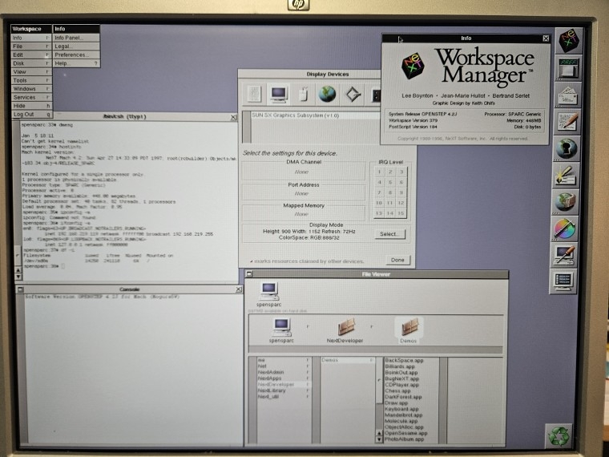The width and height of the screenshot is (609, 457).
Task: Launch the Mail app from the dock
Action: (x=567, y=95)
